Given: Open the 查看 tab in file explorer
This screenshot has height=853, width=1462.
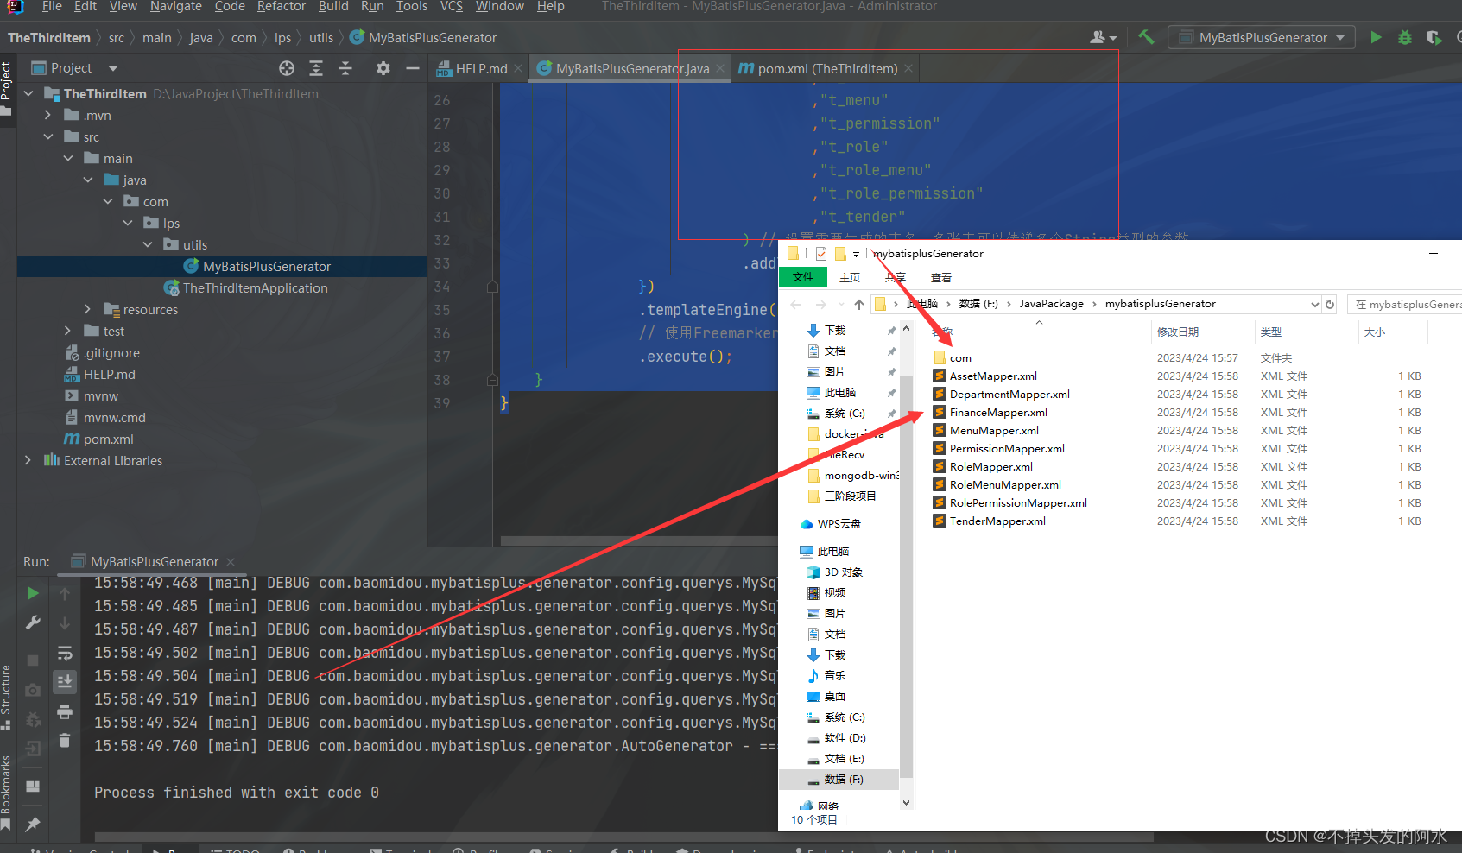Looking at the screenshot, I should click(940, 277).
